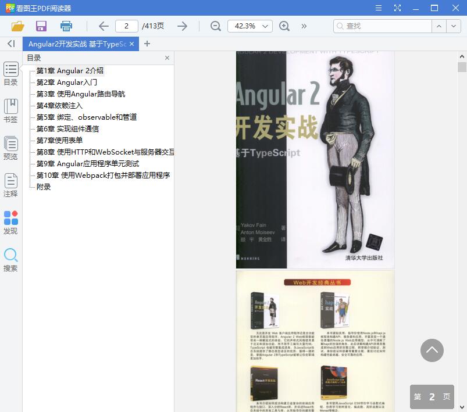Zoom out of the page
The height and width of the screenshot is (412, 467).
coord(215,26)
